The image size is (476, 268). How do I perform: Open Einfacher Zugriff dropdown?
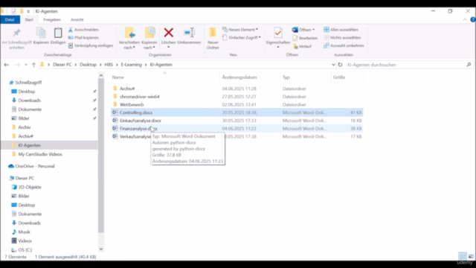pos(242,37)
